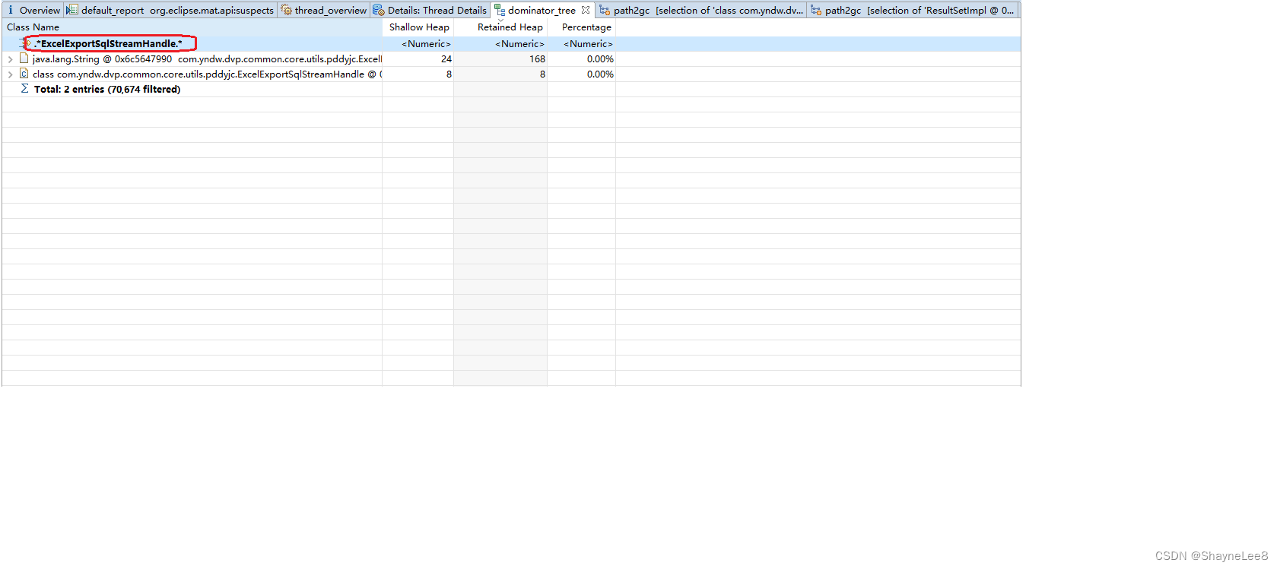1280x569 pixels.
Task: Click shallow heap 8 in class row
Action: (449, 74)
